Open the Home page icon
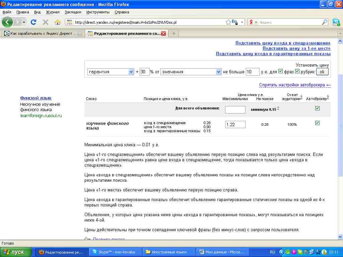This screenshot has width=343, height=257. (58, 22)
